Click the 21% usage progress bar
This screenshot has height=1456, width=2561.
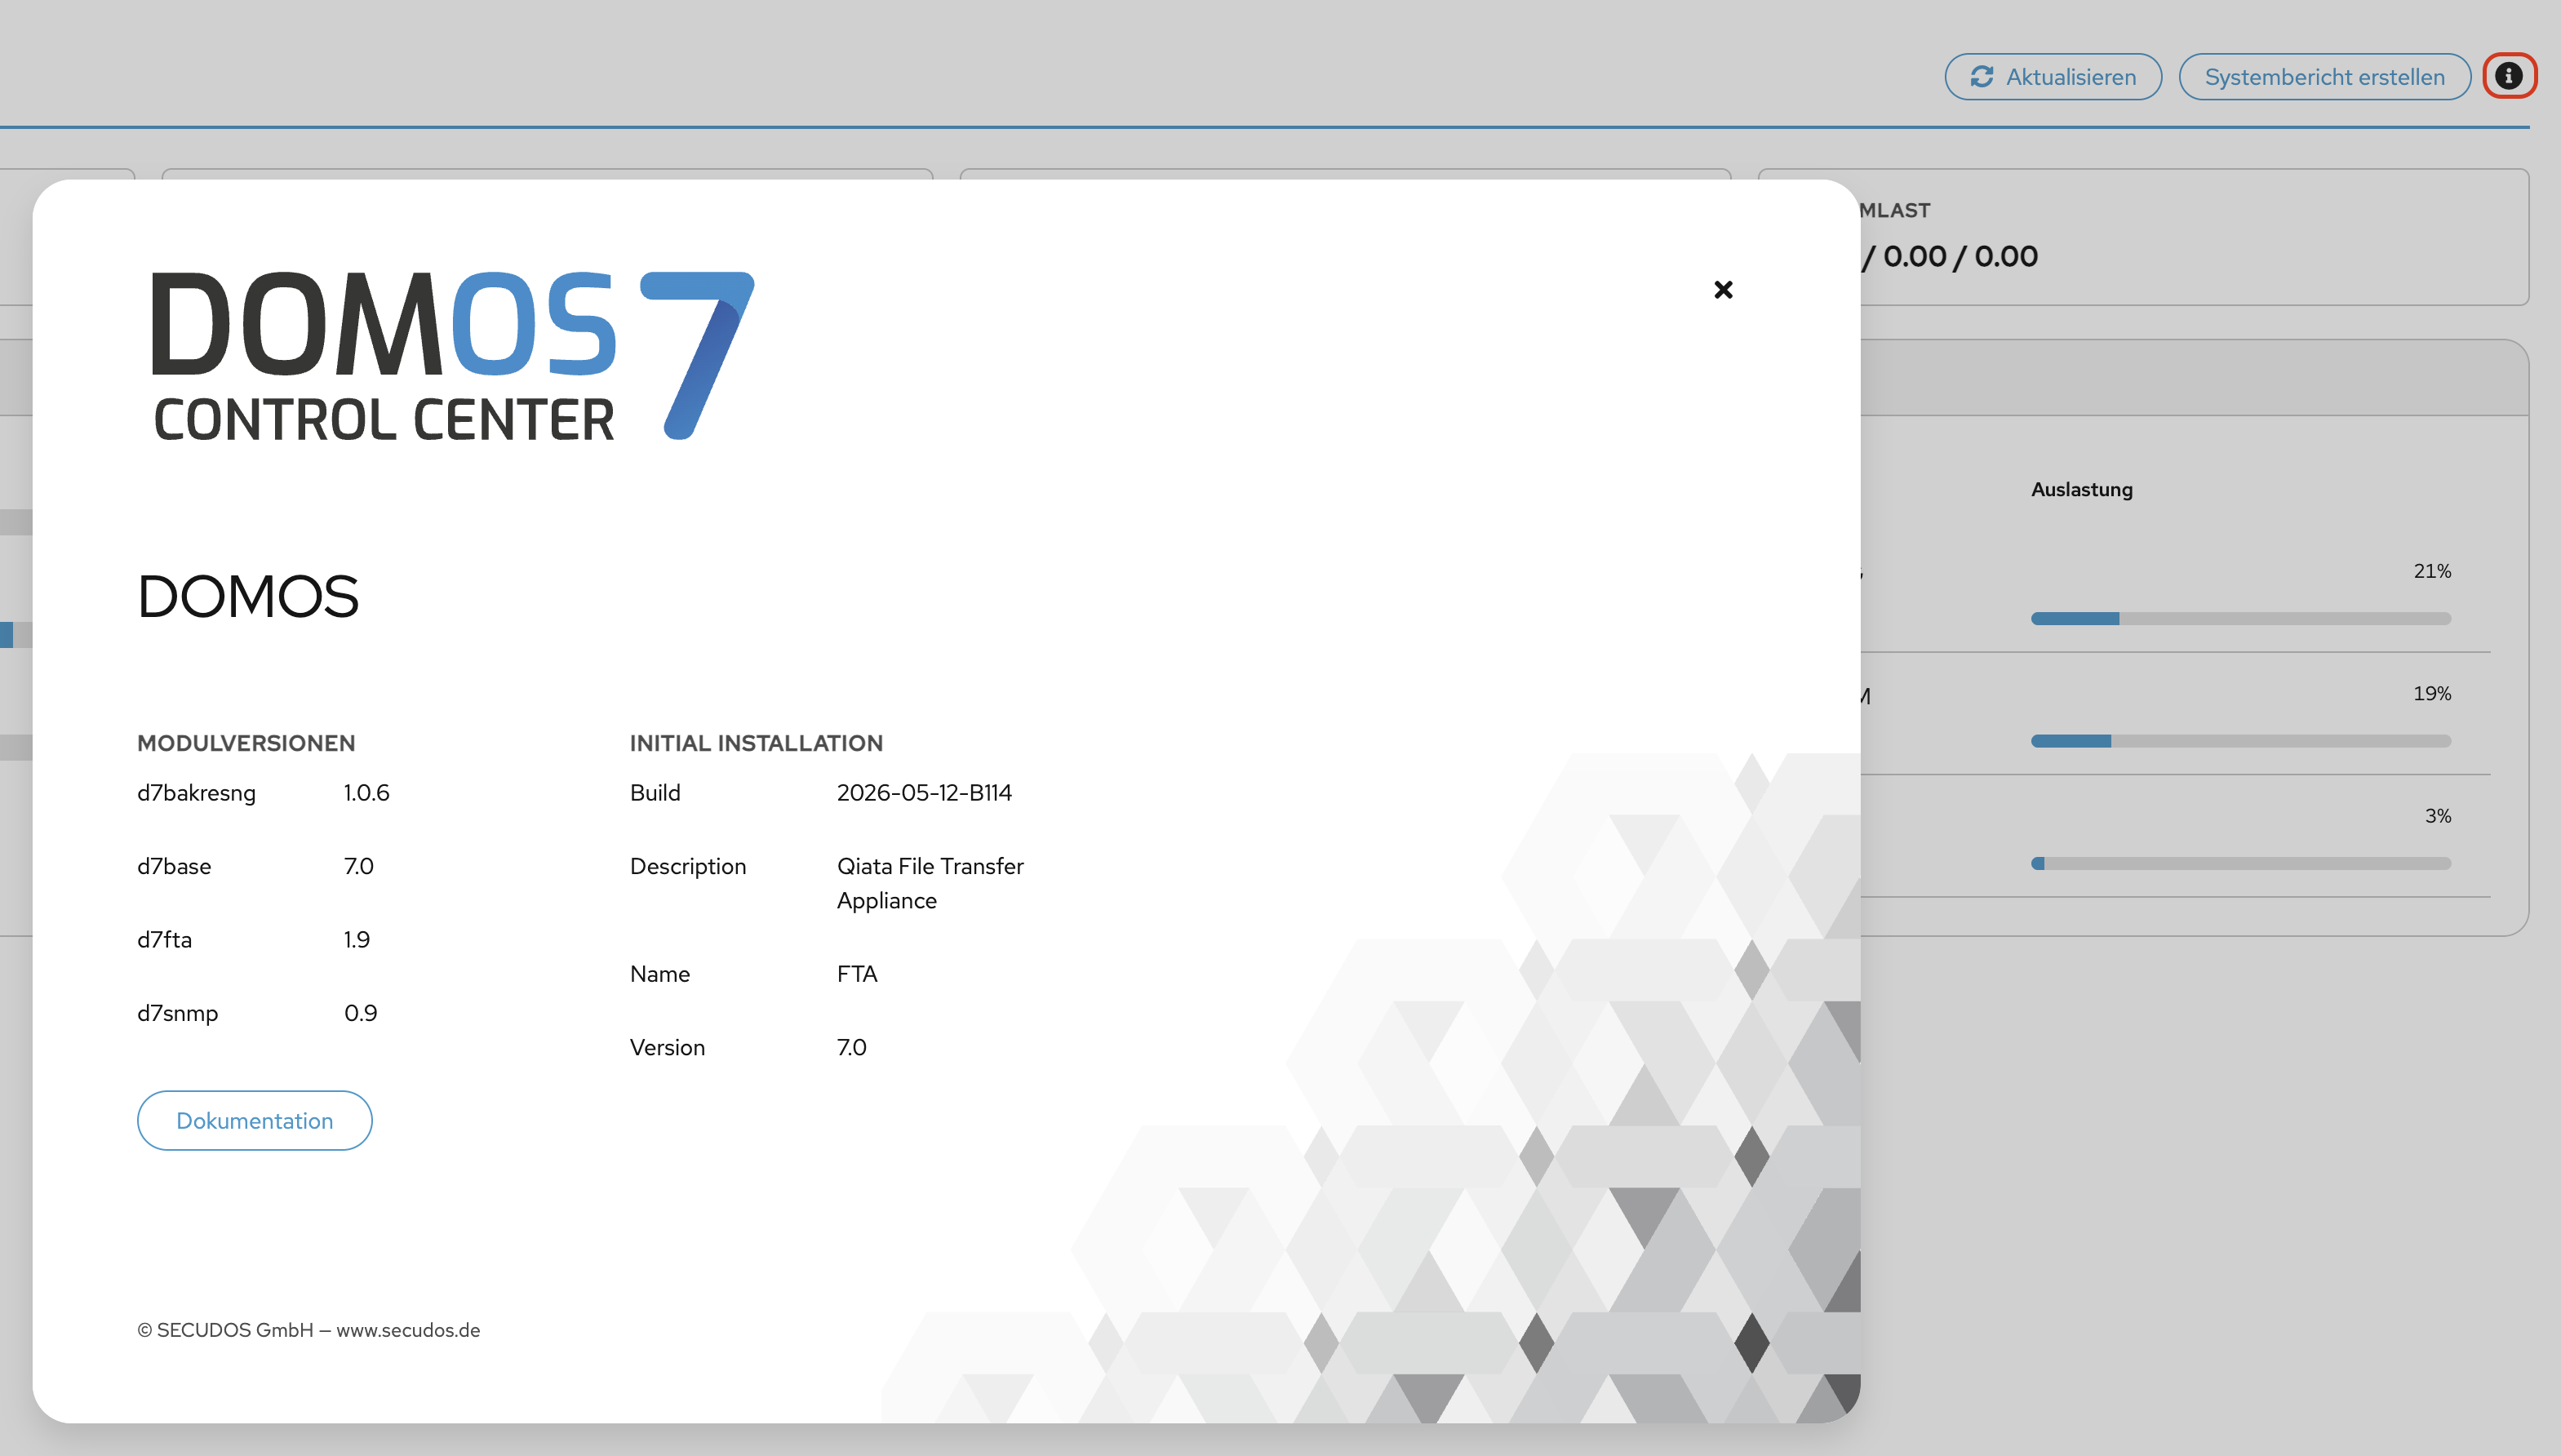2240,619
